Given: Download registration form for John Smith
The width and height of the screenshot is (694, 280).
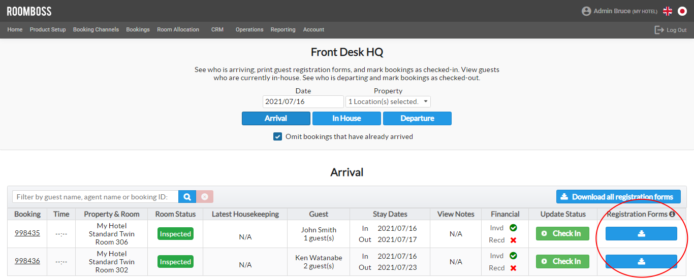Looking at the screenshot, I should pyautogui.click(x=641, y=234).
